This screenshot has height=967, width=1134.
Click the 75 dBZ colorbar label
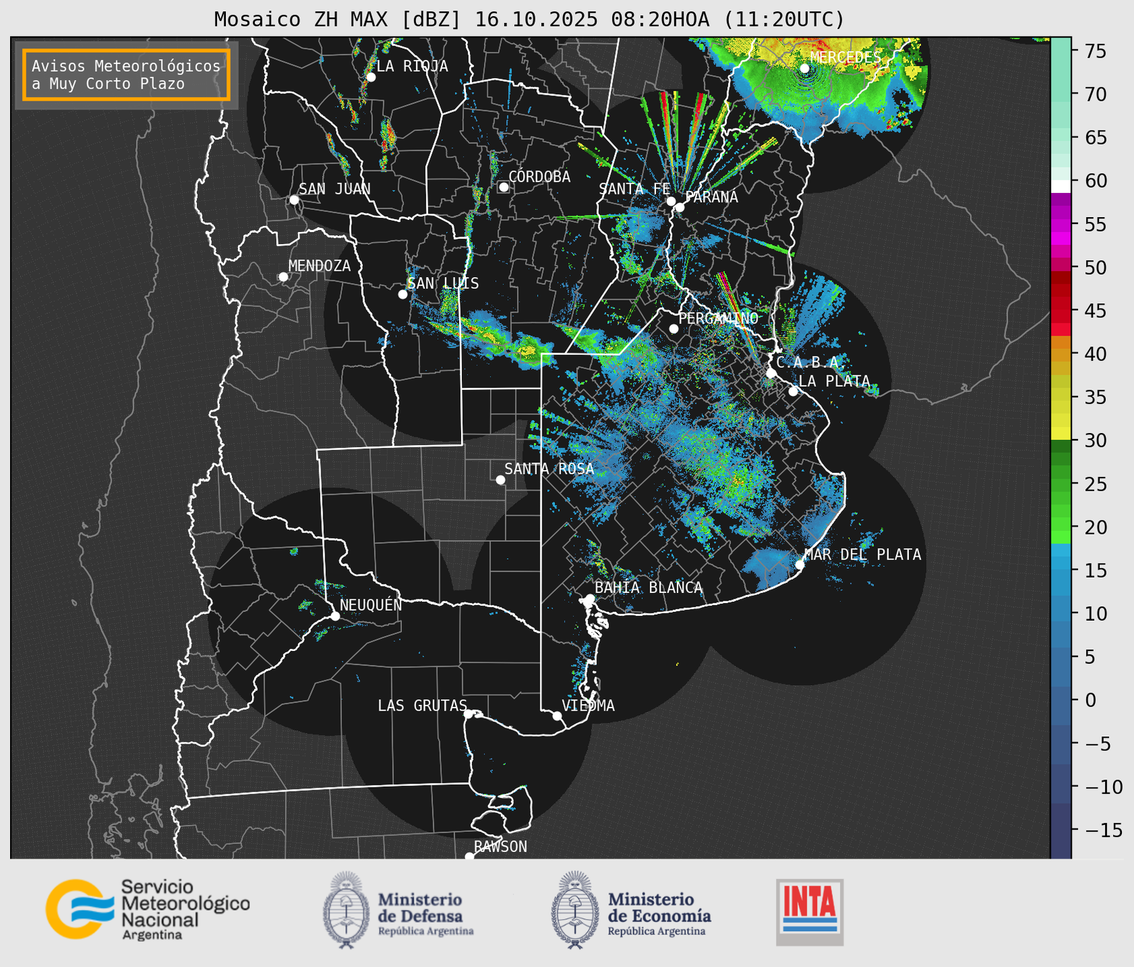tap(1095, 51)
